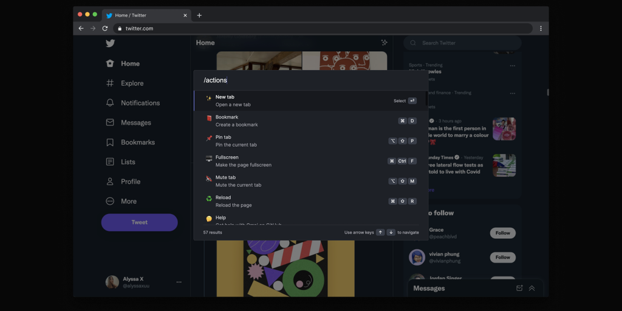Click the thinking face Help icon
Image resolution: width=622 pixels, height=311 pixels.
[209, 219]
